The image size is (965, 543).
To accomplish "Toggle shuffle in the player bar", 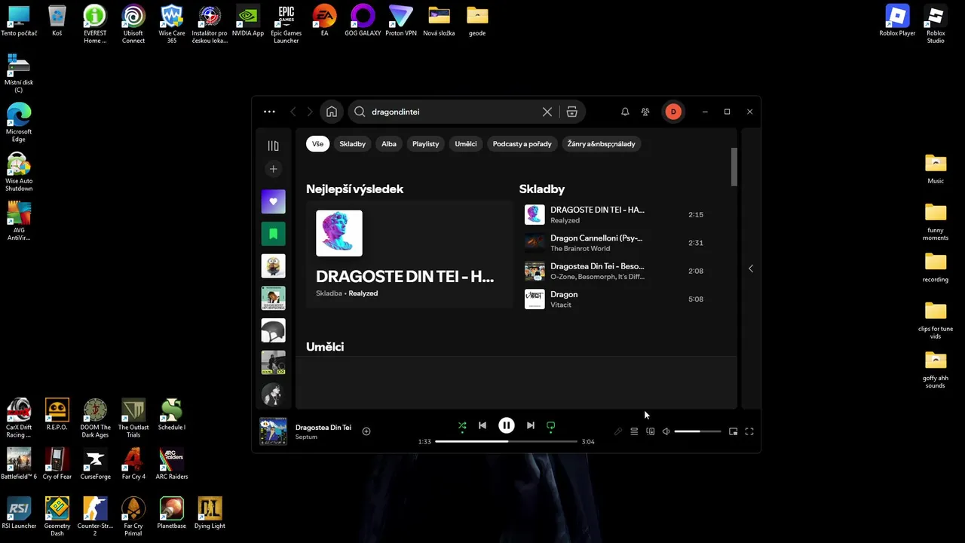I will click(x=462, y=425).
